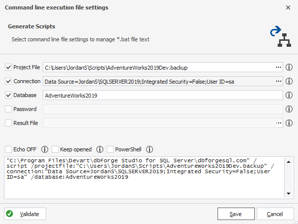Enable Keep opened option
Screen dimensions: 298x224
coord(55,149)
